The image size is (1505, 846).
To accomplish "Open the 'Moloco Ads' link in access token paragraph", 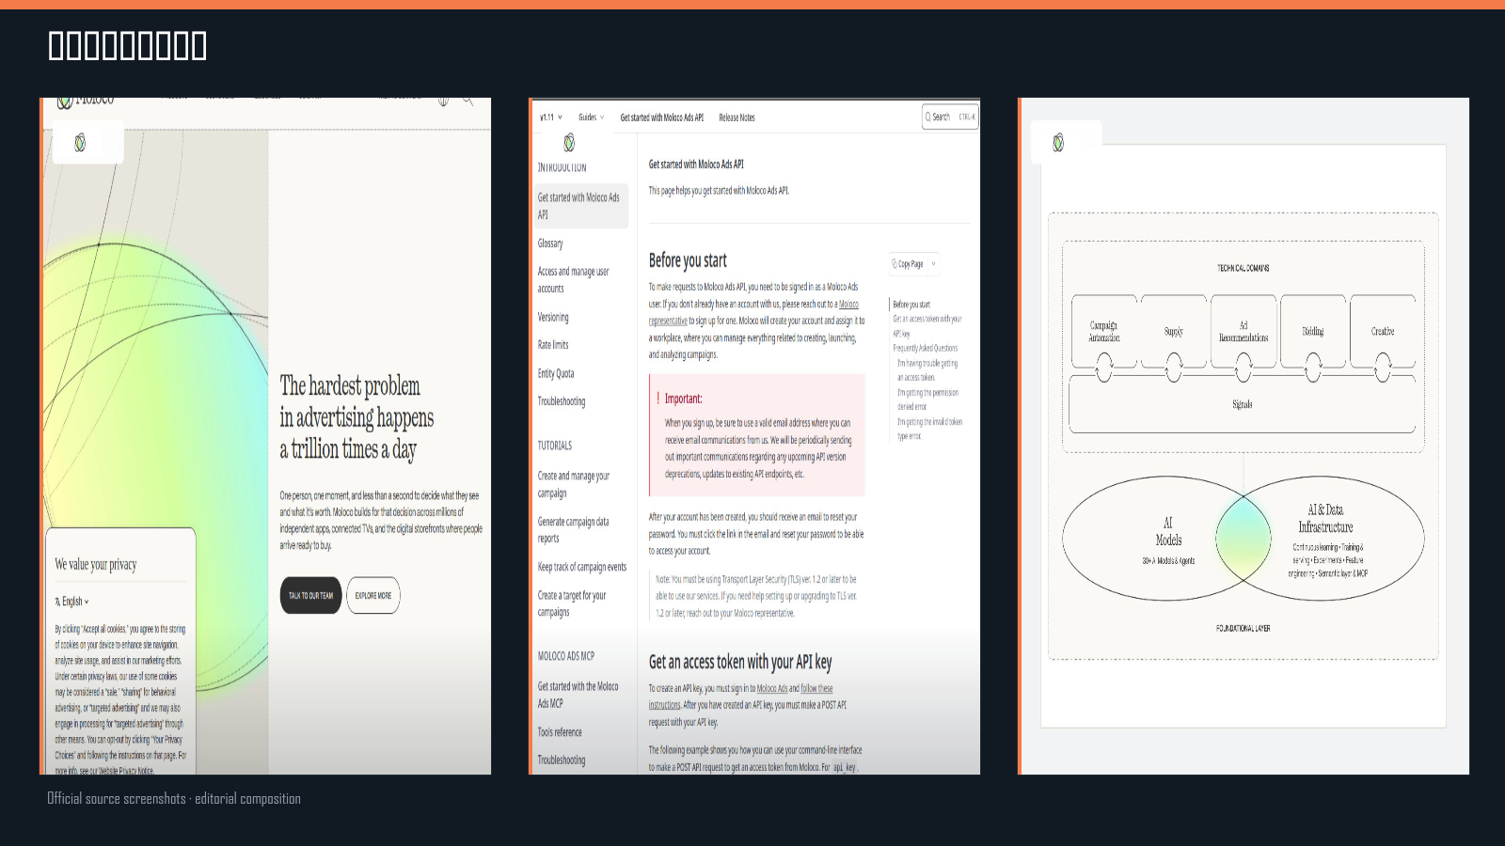I will [772, 688].
